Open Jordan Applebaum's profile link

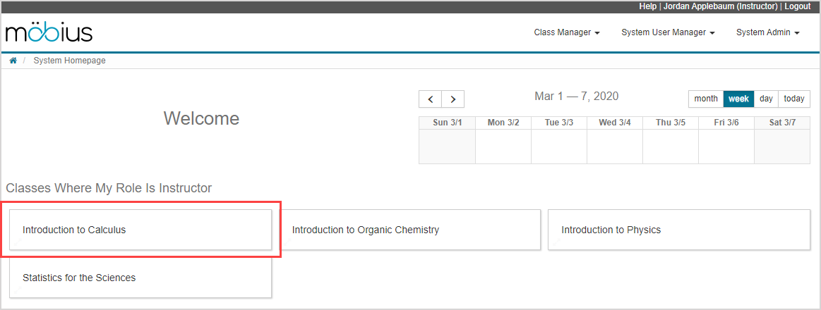click(721, 6)
